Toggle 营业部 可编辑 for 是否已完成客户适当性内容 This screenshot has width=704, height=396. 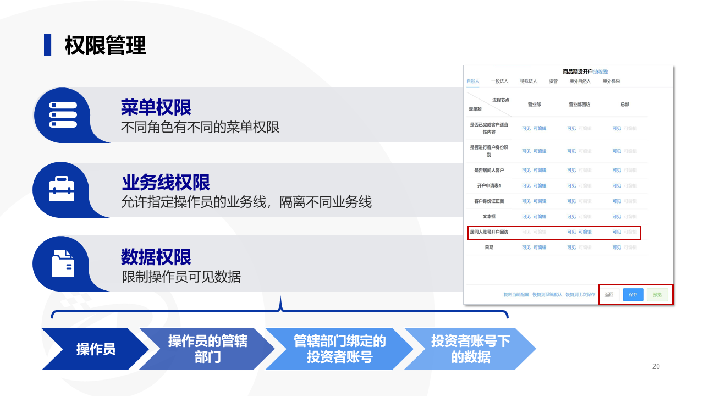coord(540,128)
